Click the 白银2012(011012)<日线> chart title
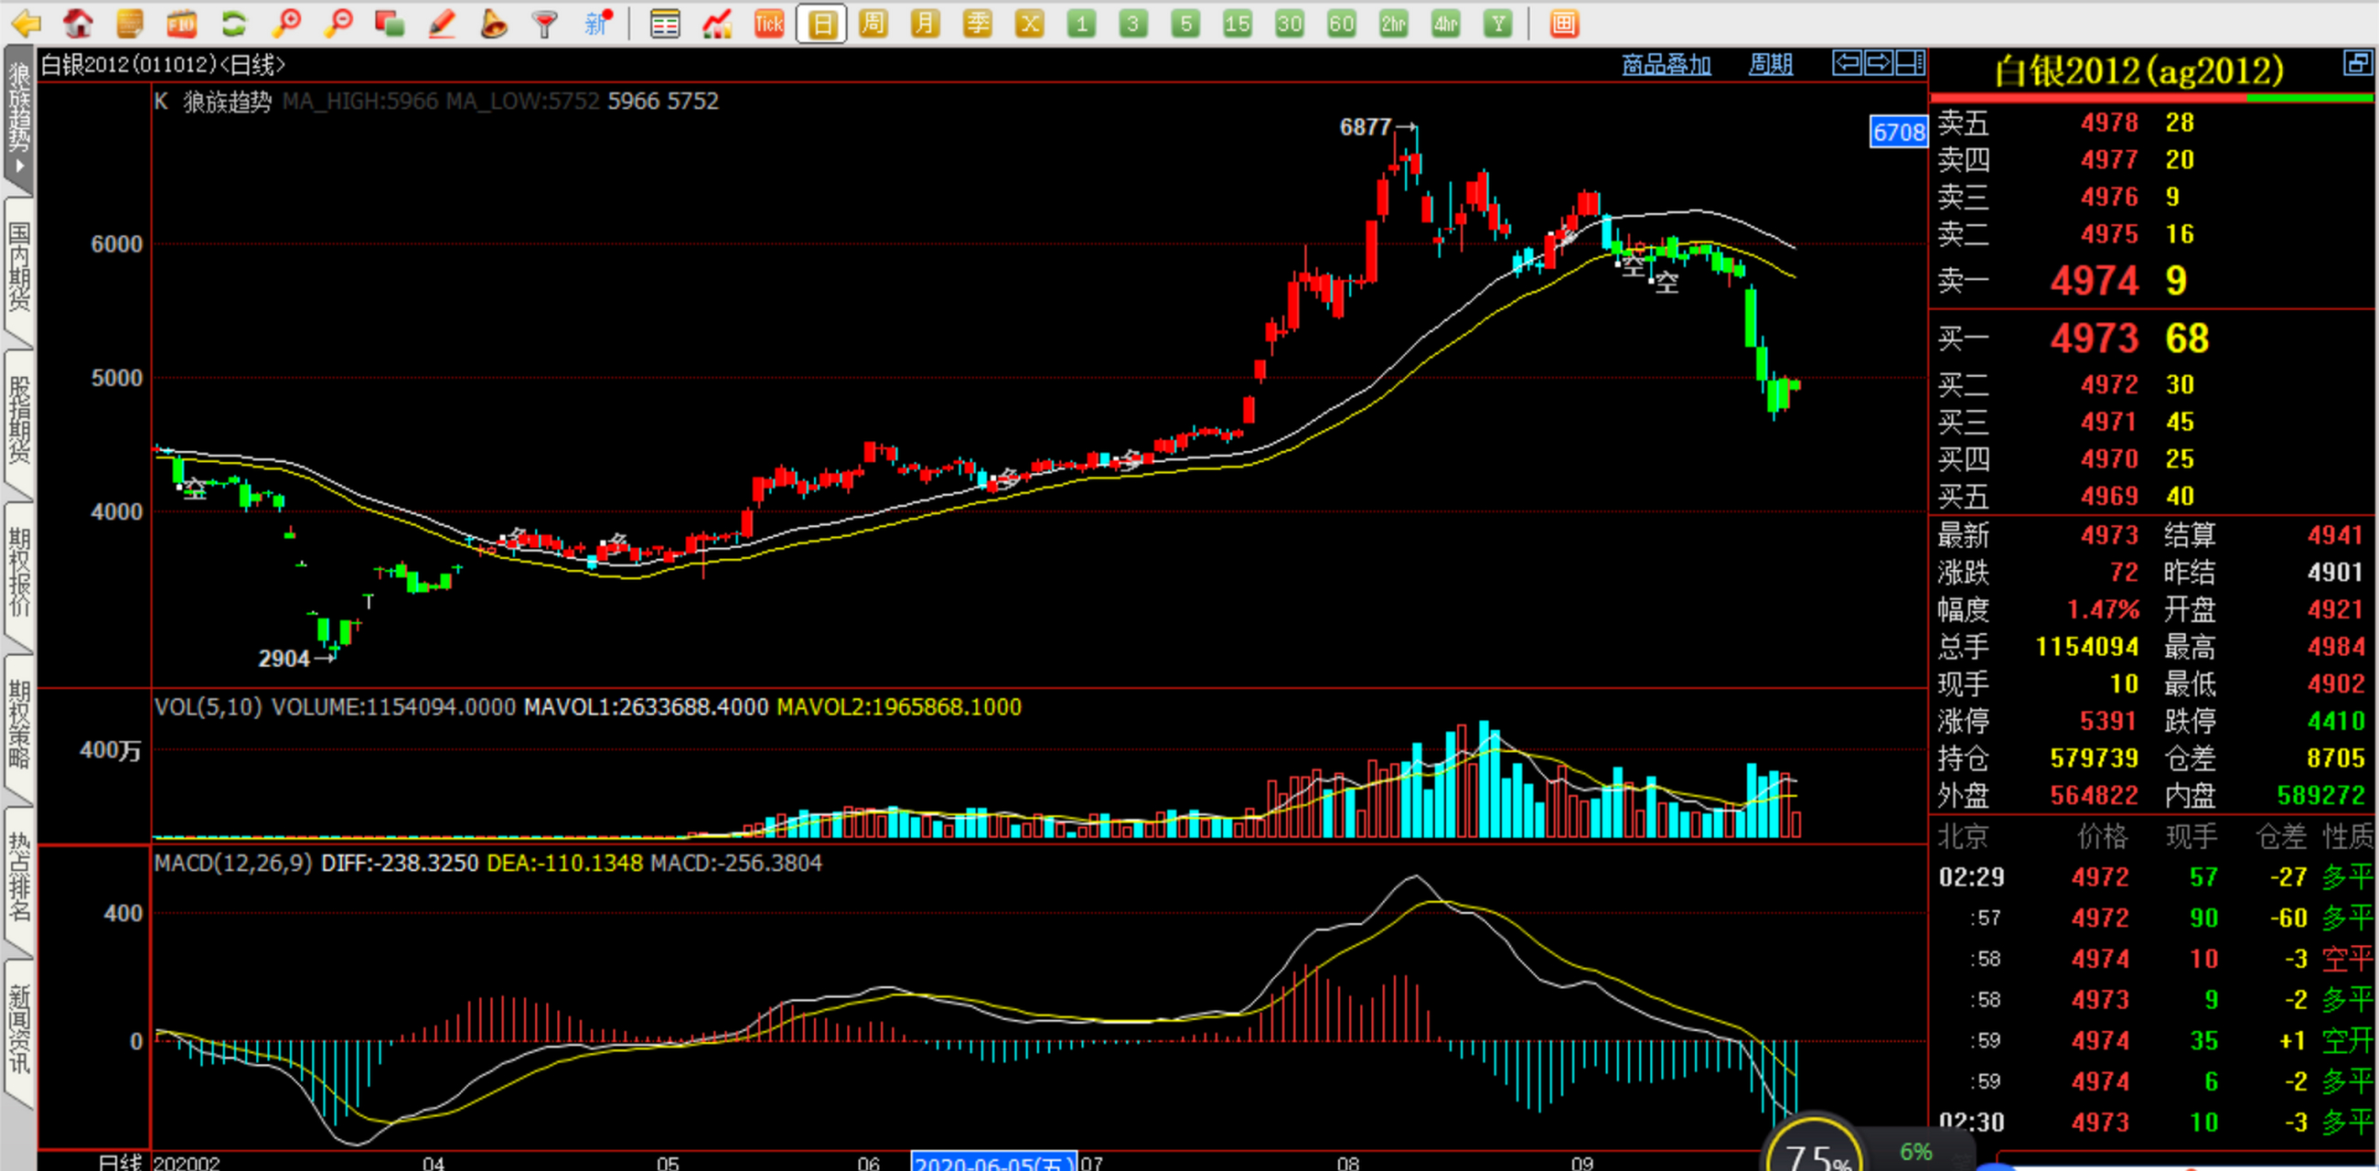 [163, 65]
